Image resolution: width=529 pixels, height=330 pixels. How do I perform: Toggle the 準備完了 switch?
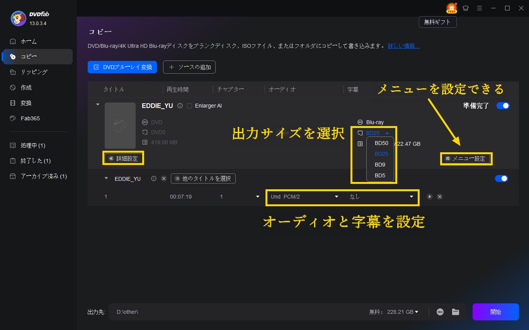point(503,106)
